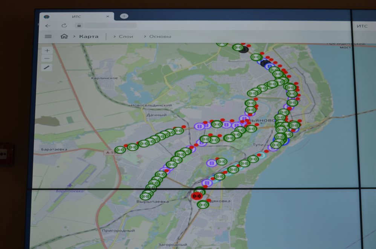Open the hamburger main menu
Screen dimensions: 376x249
[x=48, y=37]
